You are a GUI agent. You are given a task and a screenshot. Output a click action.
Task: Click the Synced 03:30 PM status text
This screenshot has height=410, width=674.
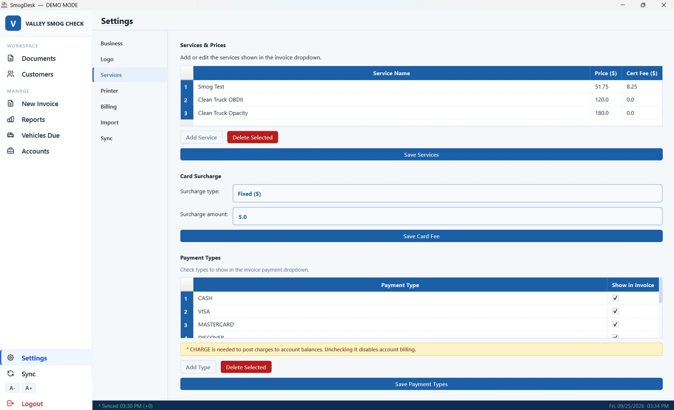coord(126,406)
